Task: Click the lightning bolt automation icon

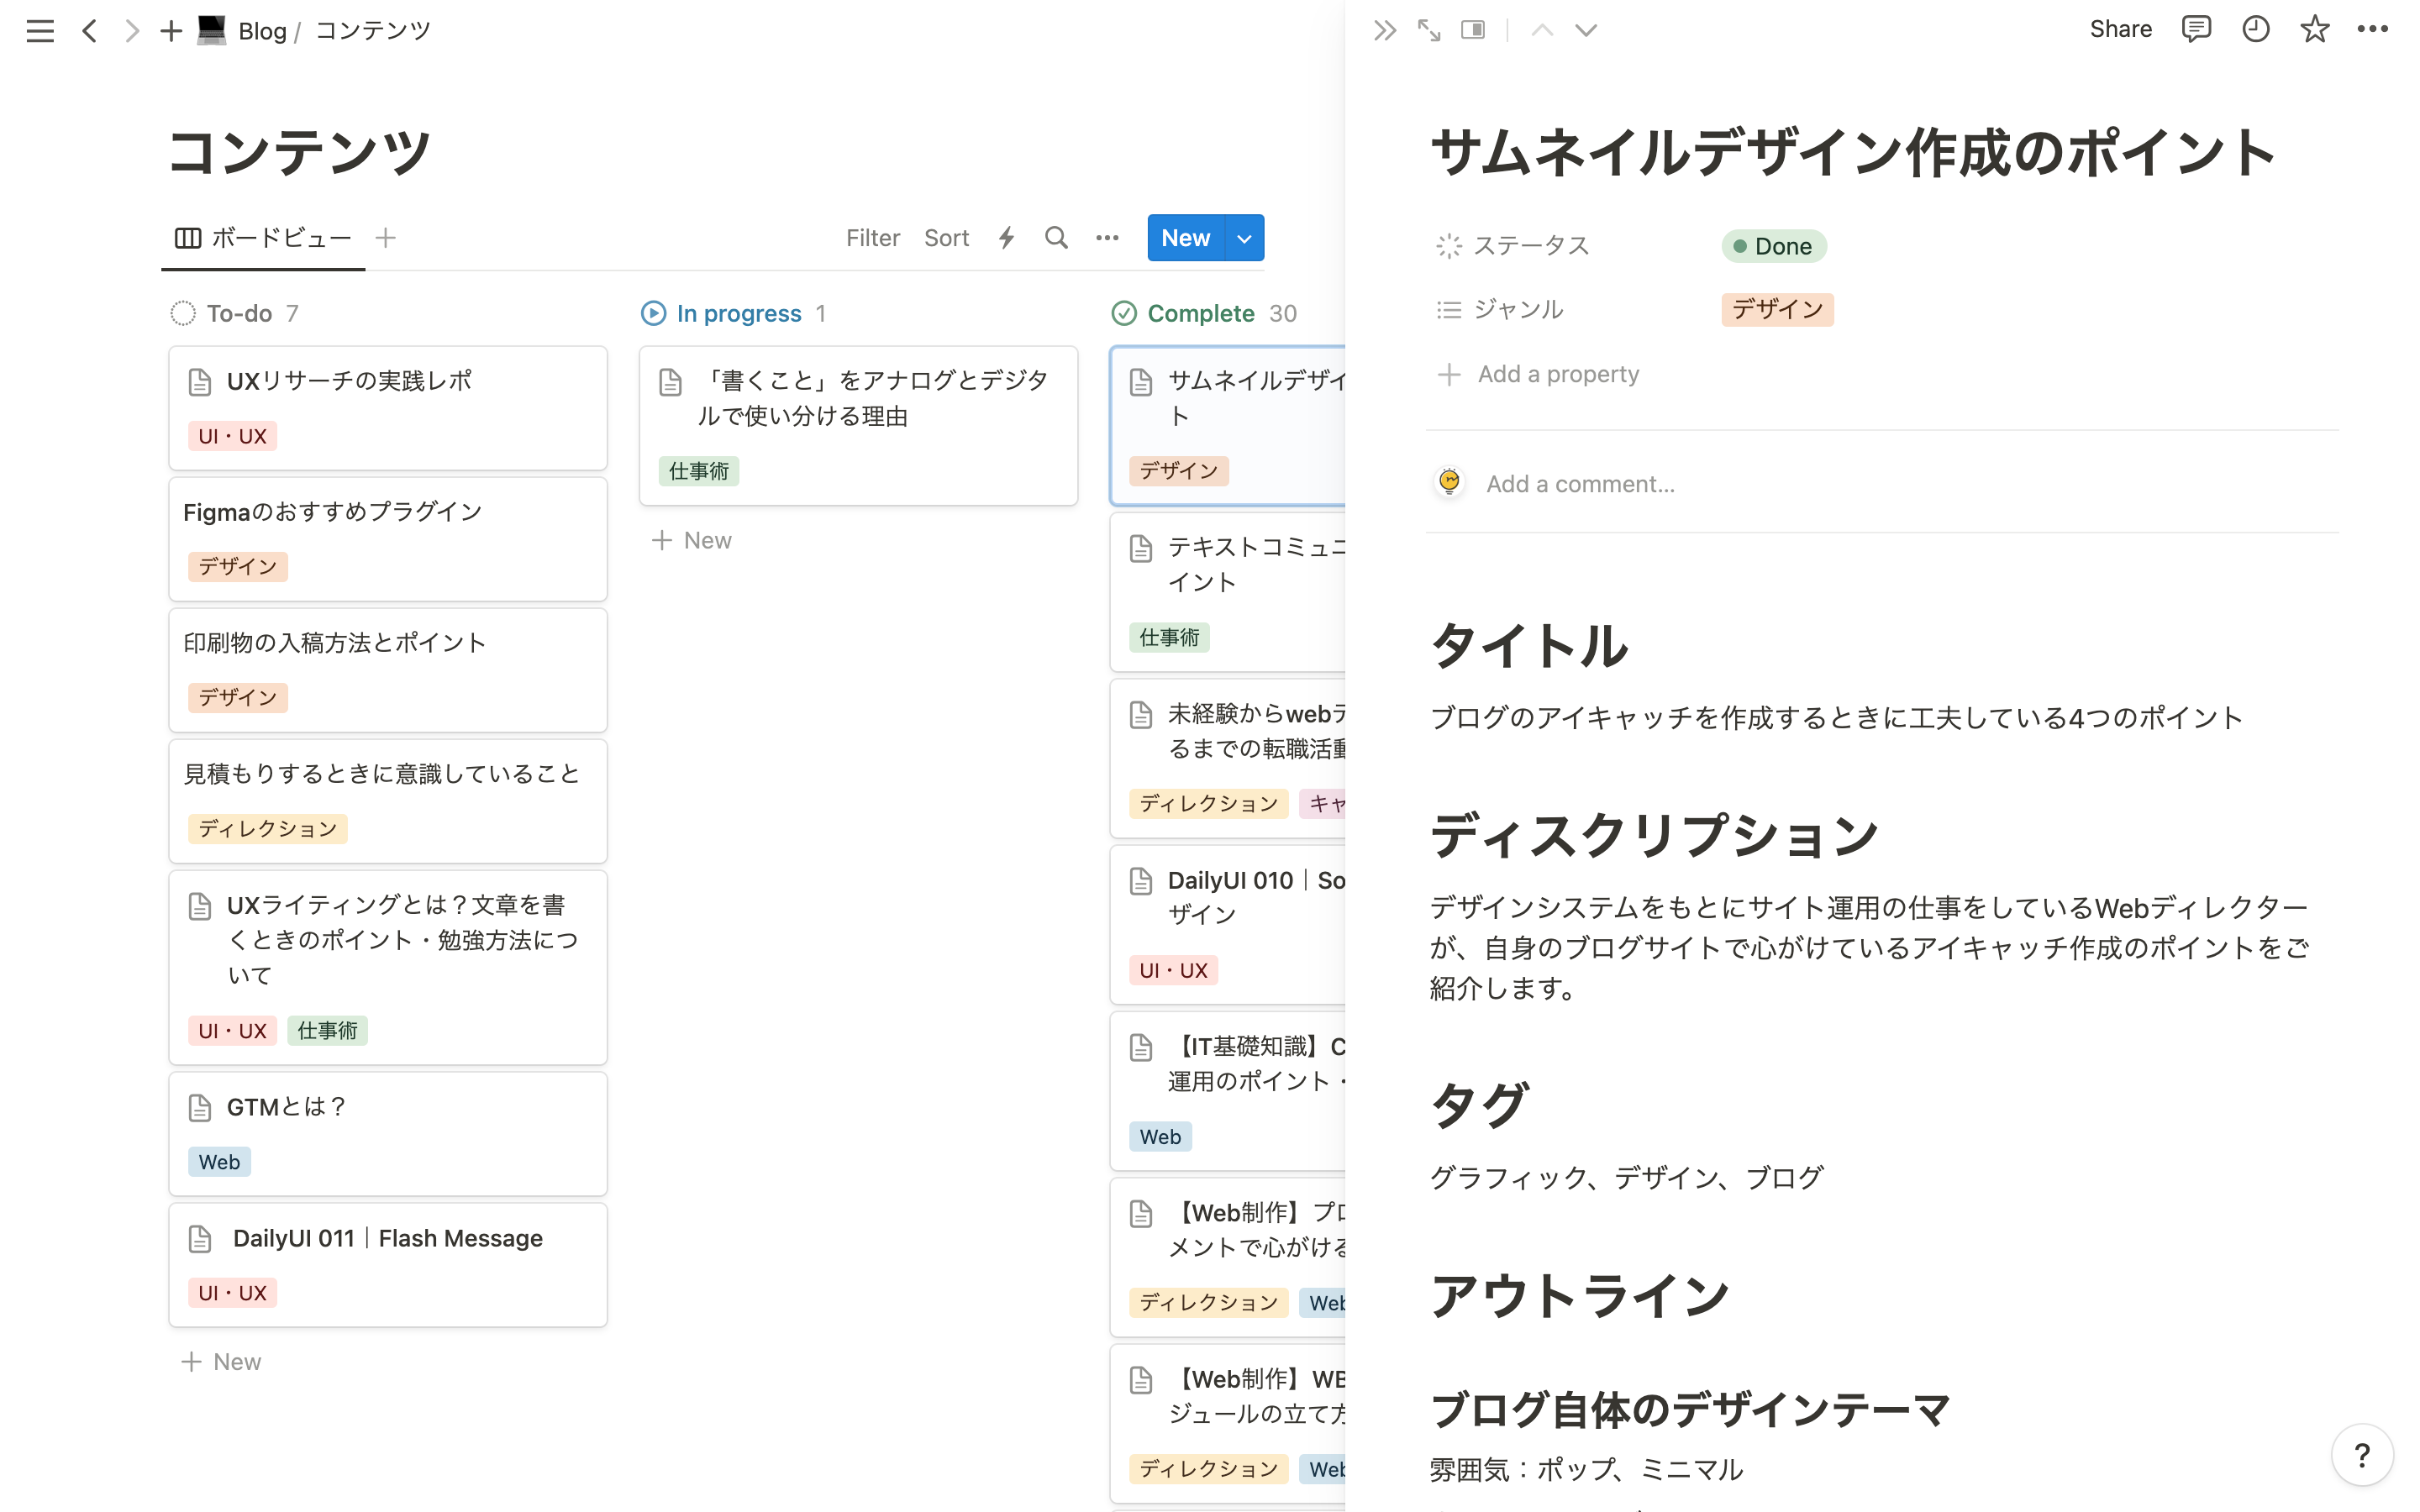Action: (1005, 239)
